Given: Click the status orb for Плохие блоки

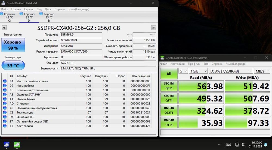Looking at the screenshot, I should tap(5, 99).
